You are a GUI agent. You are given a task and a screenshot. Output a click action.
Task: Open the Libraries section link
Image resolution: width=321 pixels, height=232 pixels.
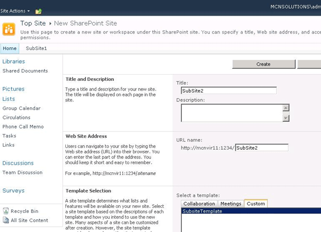pos(13,61)
